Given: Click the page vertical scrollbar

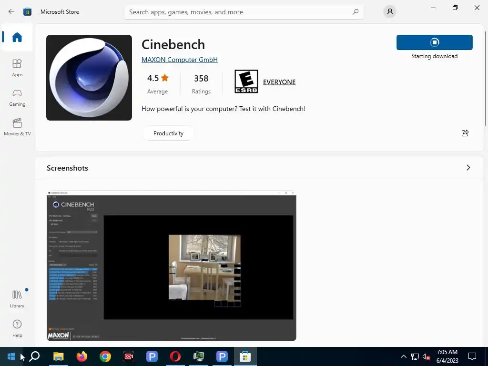Looking at the screenshot, I should pos(486,79).
